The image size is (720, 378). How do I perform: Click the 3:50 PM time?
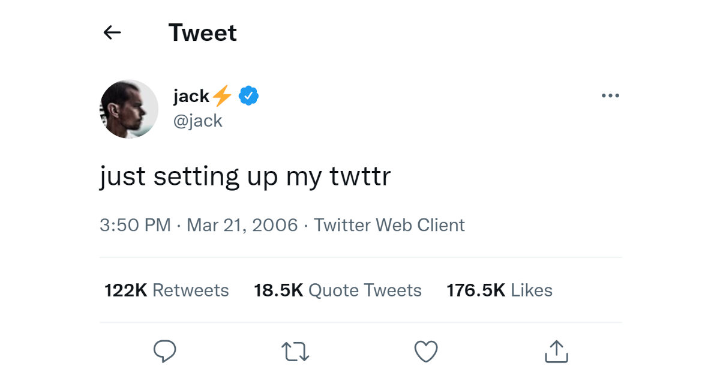point(135,226)
